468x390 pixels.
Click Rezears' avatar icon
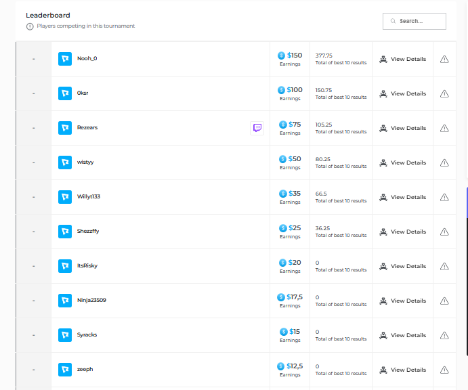[65, 128]
